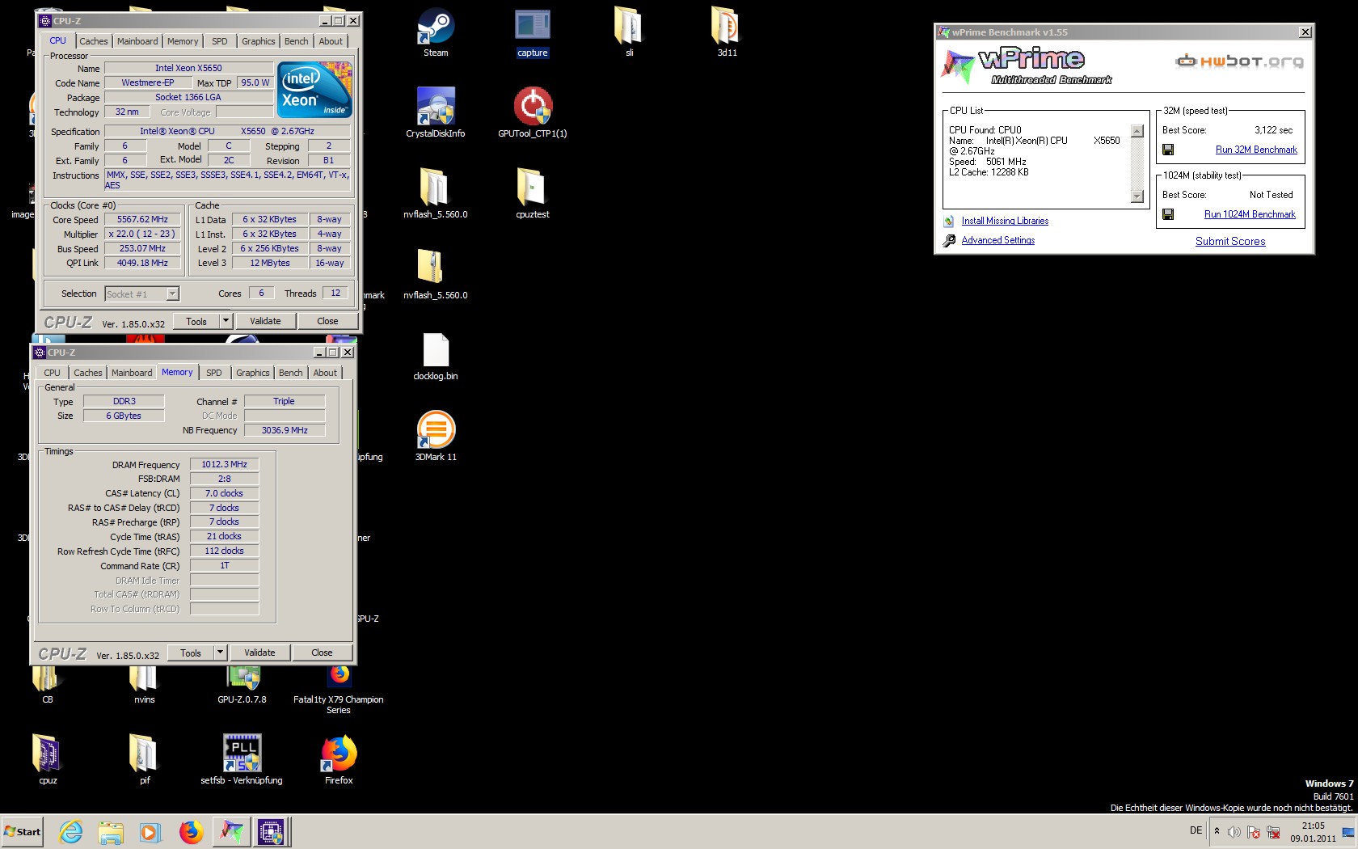The width and height of the screenshot is (1358, 849).
Task: Open Fatal1ty X79 Champion Series icon
Action: pos(339,689)
